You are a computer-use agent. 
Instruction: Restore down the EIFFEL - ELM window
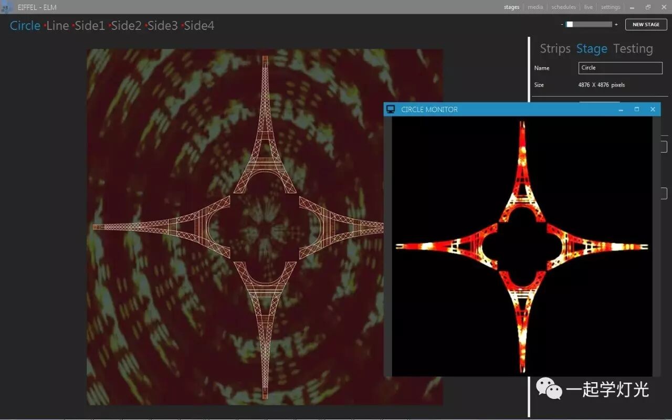pos(648,7)
